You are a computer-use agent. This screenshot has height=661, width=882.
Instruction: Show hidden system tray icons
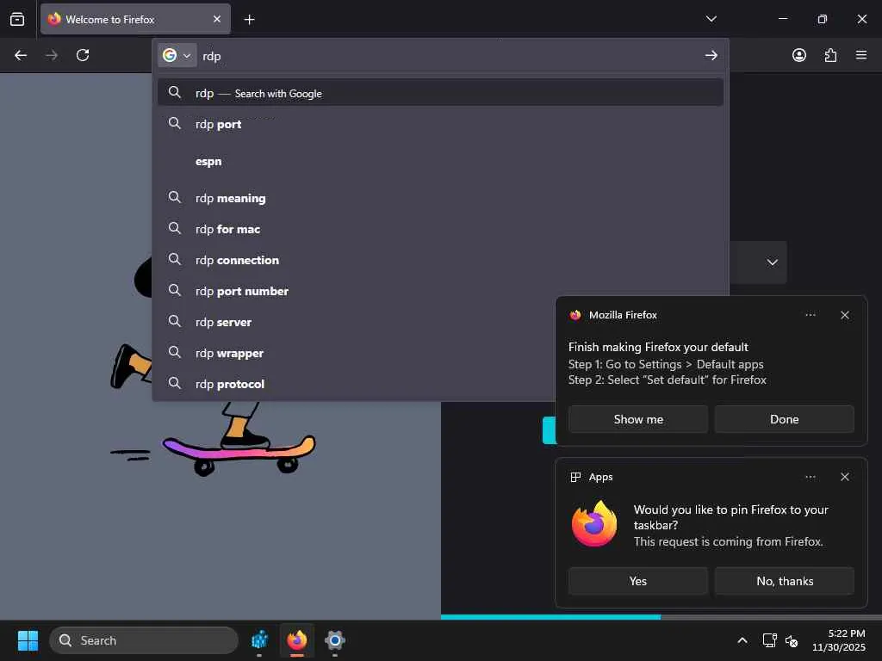[x=742, y=640]
